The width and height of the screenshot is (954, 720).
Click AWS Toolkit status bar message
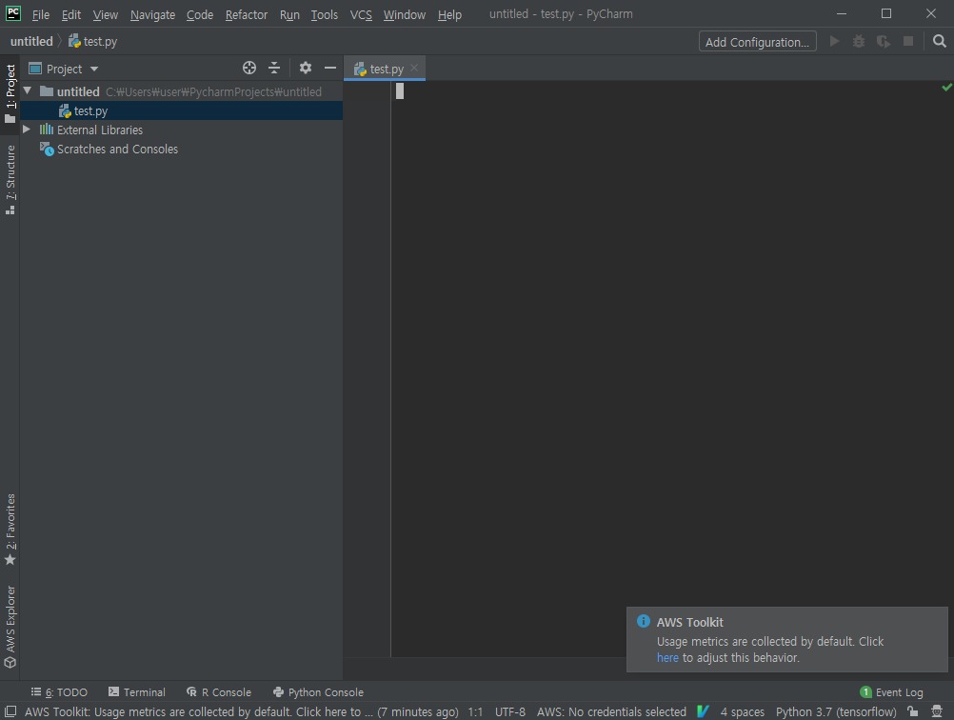[x=242, y=712]
